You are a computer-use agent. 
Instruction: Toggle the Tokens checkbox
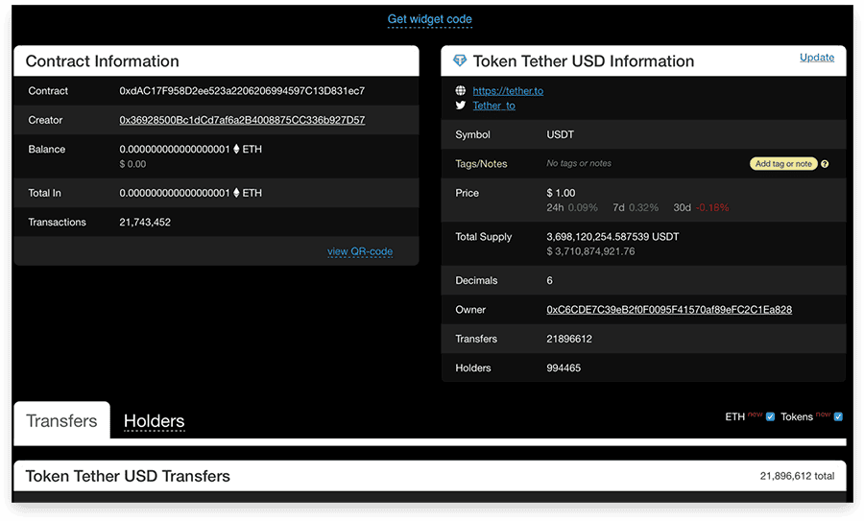click(838, 416)
